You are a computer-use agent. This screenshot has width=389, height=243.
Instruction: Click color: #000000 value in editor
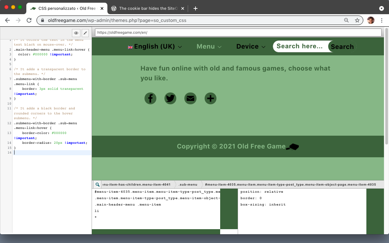point(40,54)
